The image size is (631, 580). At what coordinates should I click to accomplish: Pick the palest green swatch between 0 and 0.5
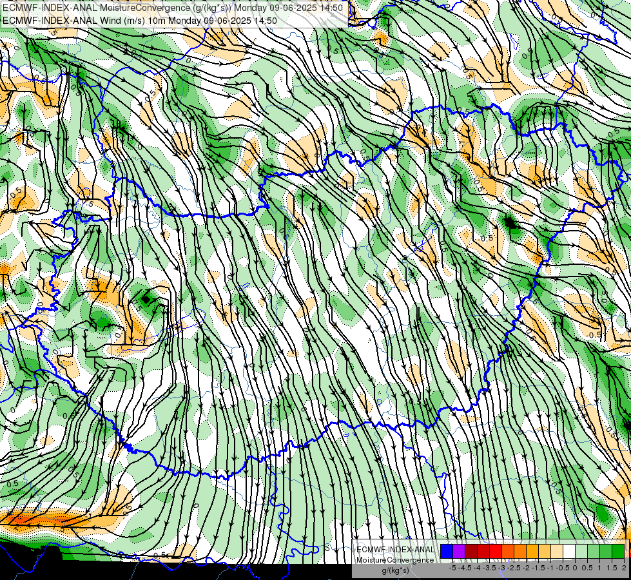(581, 552)
